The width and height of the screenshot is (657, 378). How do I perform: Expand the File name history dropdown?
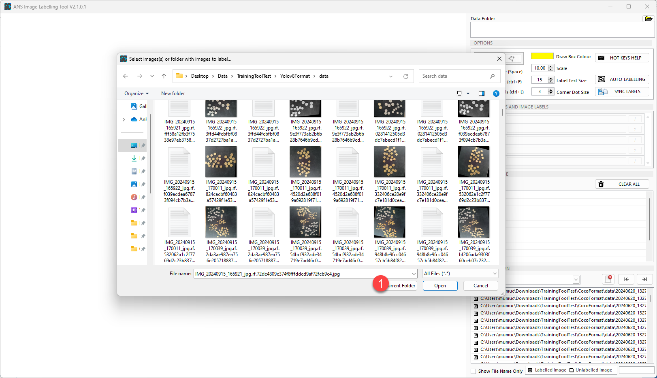(x=414, y=274)
